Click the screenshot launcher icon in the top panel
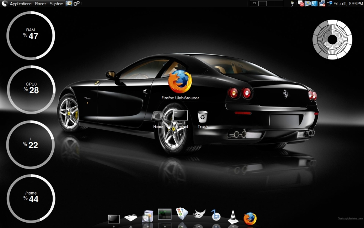364x228 pixels. pos(69,3)
